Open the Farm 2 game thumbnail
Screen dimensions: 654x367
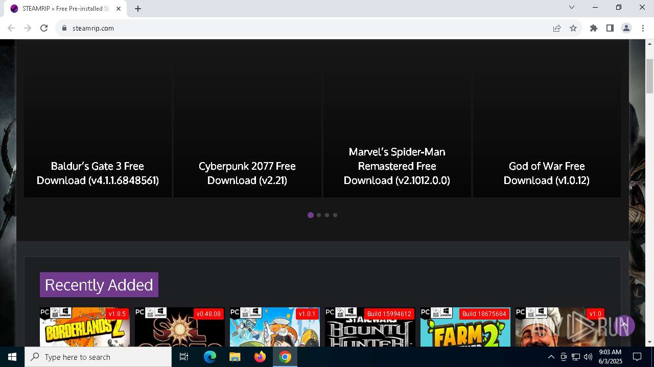point(465,327)
